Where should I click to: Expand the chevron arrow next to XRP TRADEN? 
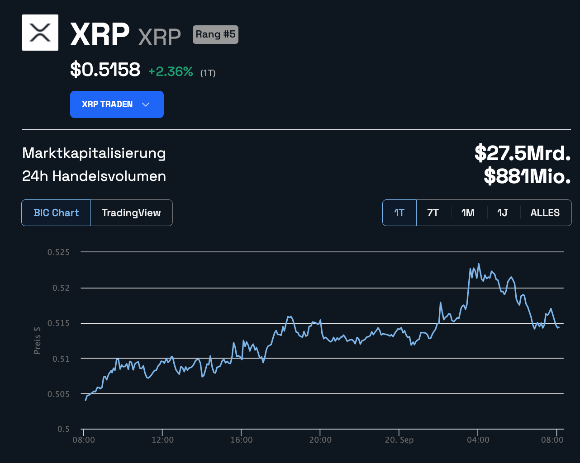coord(146,104)
